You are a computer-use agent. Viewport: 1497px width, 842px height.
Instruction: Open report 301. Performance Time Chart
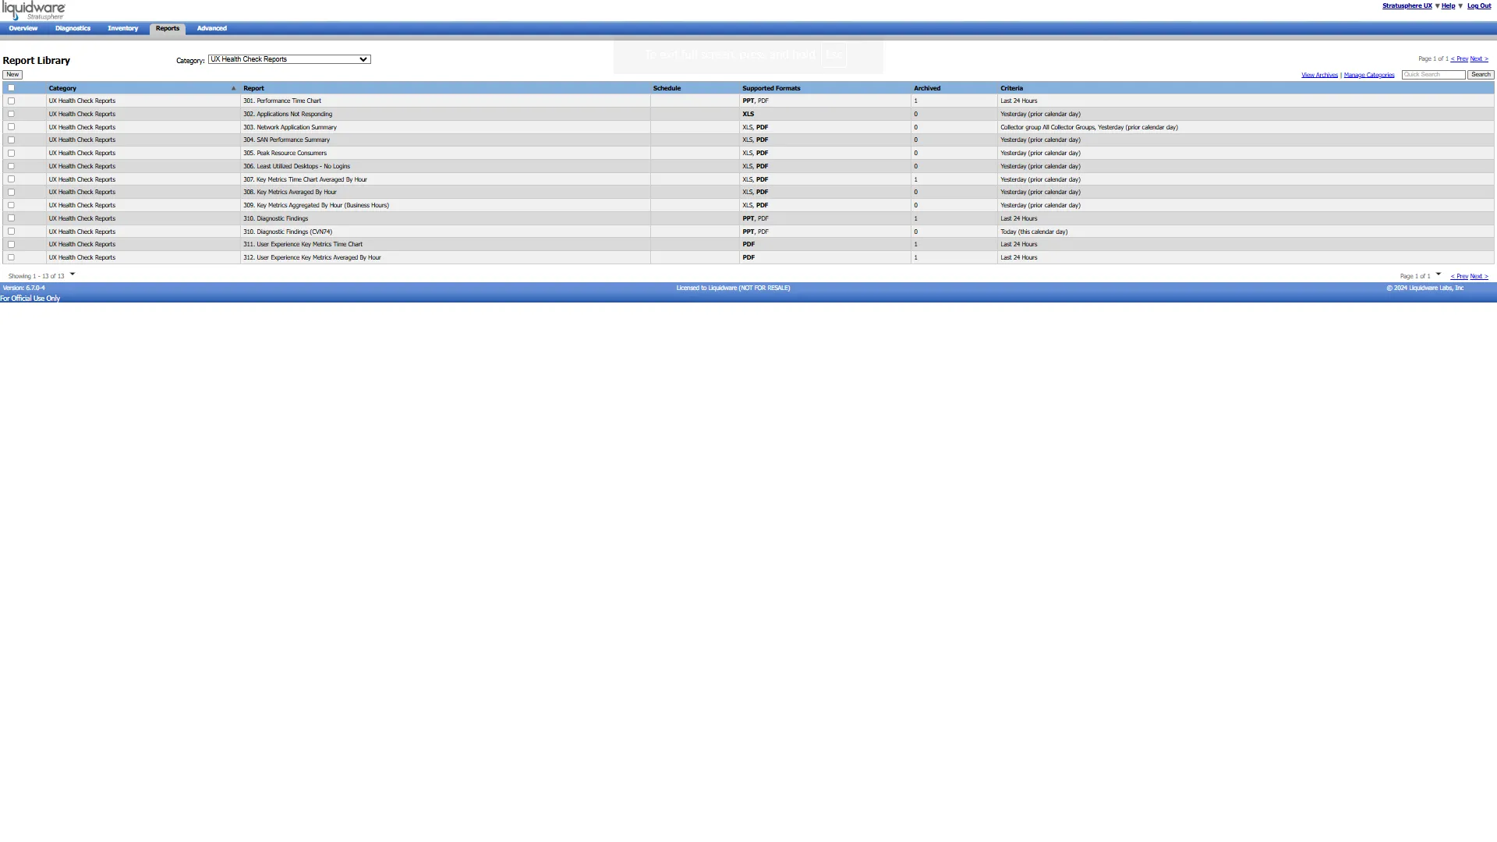coord(282,101)
